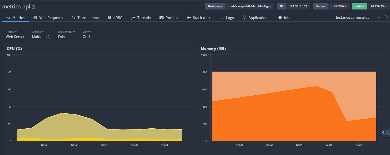Viewport: 390px width, 155px height.
Task: Open metrics-api external link icon
Action: [33, 7]
